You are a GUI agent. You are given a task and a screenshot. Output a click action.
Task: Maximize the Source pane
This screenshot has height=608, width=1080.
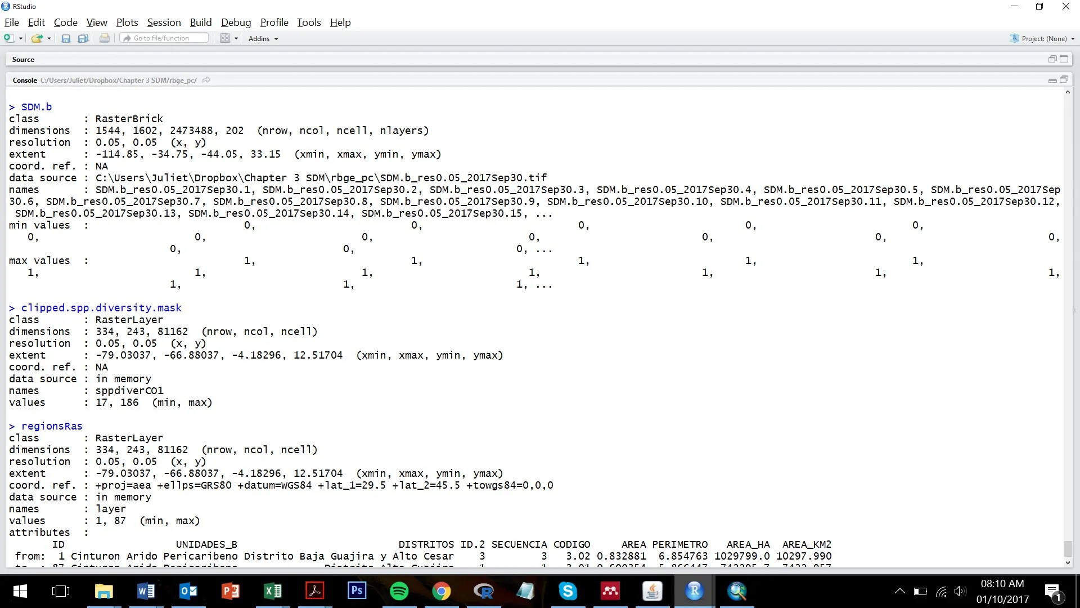1064,59
